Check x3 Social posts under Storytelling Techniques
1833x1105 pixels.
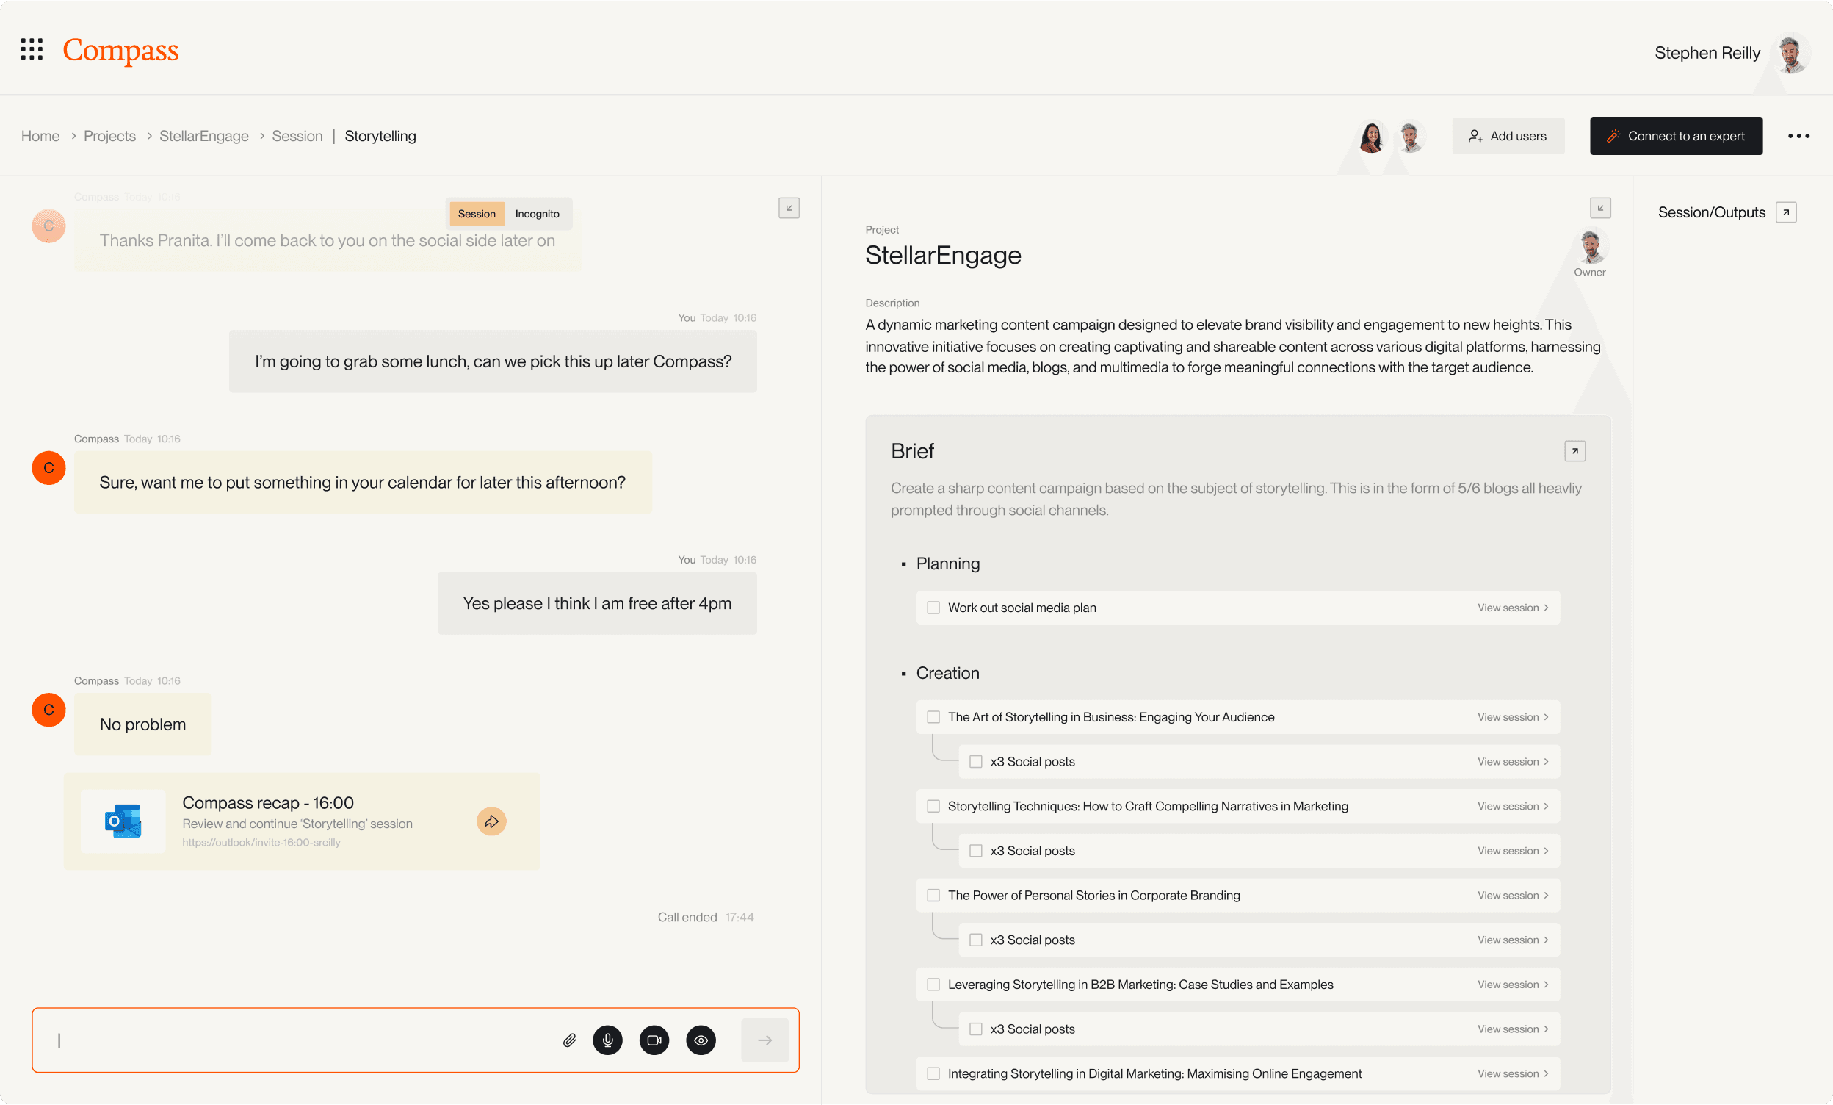[x=975, y=851]
